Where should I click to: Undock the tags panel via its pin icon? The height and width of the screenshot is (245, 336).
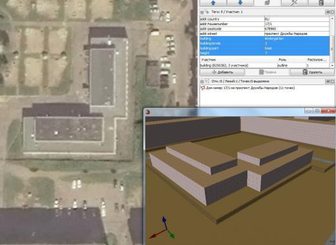327,12
